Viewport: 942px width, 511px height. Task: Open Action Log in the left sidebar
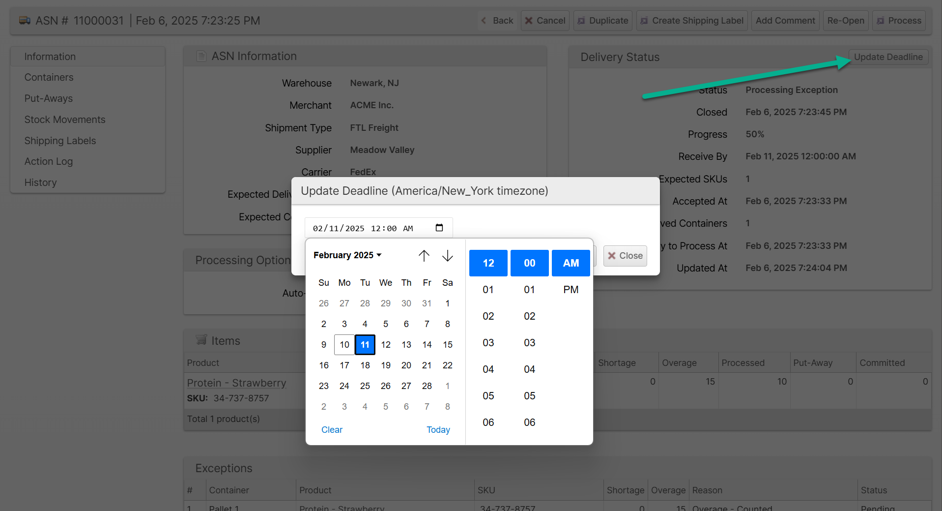48,161
